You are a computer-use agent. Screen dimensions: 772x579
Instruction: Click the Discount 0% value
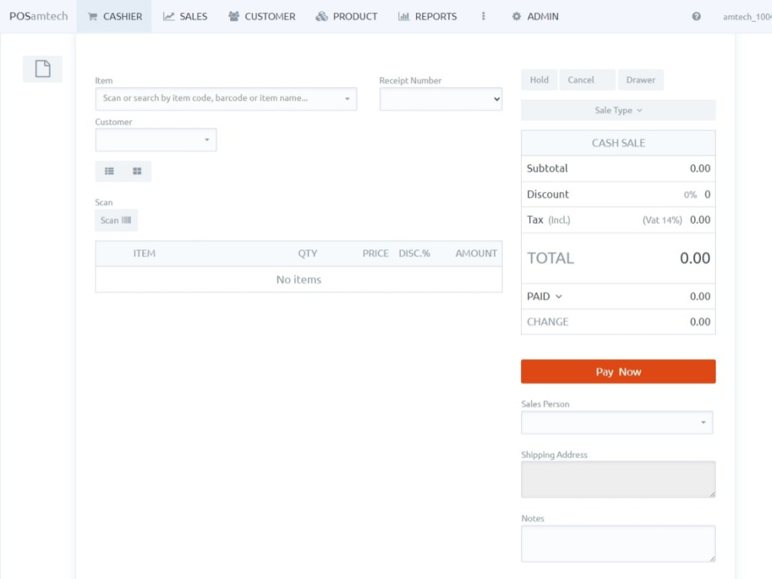click(x=689, y=195)
